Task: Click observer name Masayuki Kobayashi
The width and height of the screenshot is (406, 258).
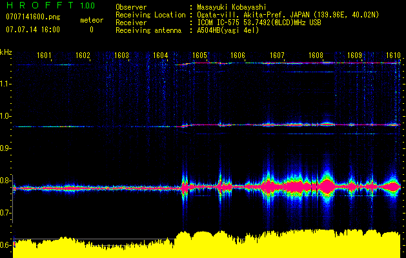Action: pos(232,7)
